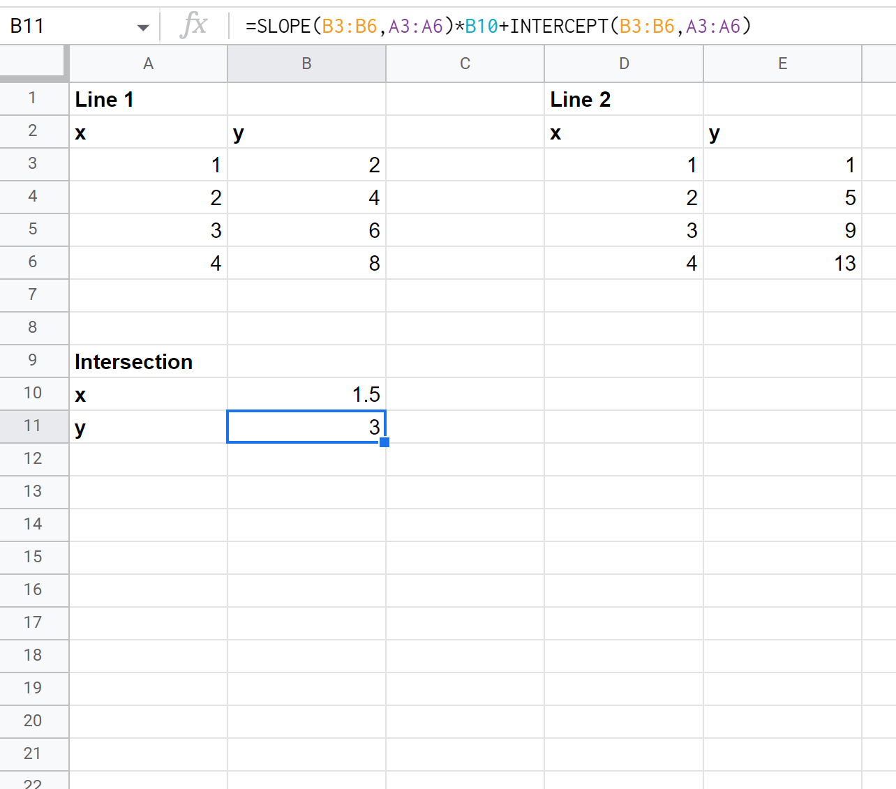896x789 pixels.
Task: Select cell D4 containing 2
Action: [623, 197]
